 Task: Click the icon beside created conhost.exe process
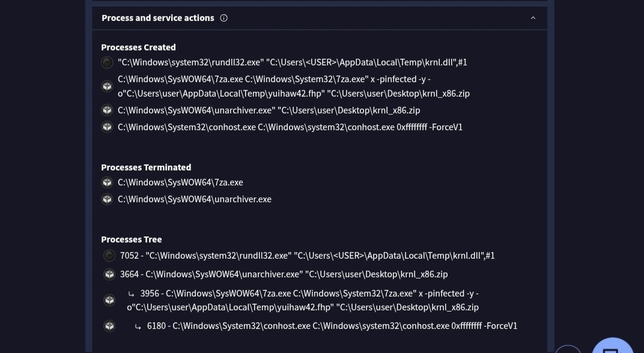pos(107,127)
